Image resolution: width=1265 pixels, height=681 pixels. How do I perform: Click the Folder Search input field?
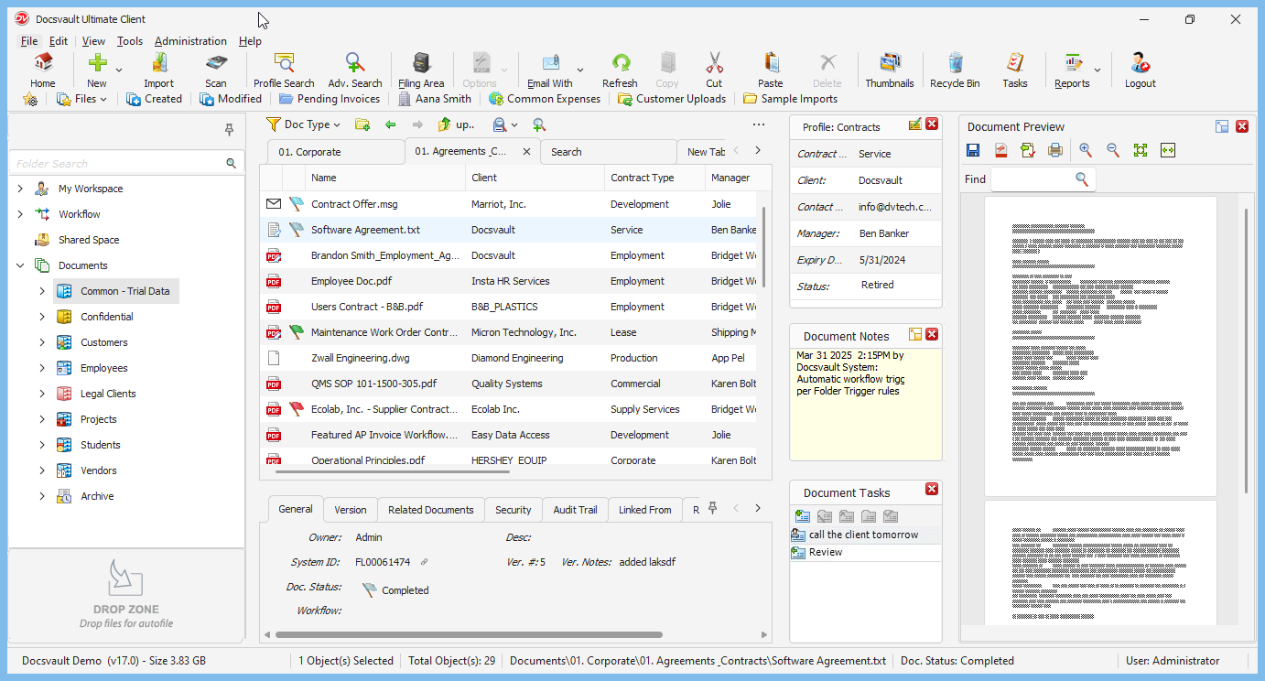click(x=119, y=163)
